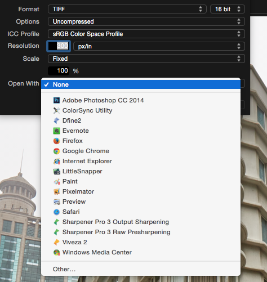Pick Google Chrome menu entry text
The width and height of the screenshot is (267, 282).
(x=86, y=151)
